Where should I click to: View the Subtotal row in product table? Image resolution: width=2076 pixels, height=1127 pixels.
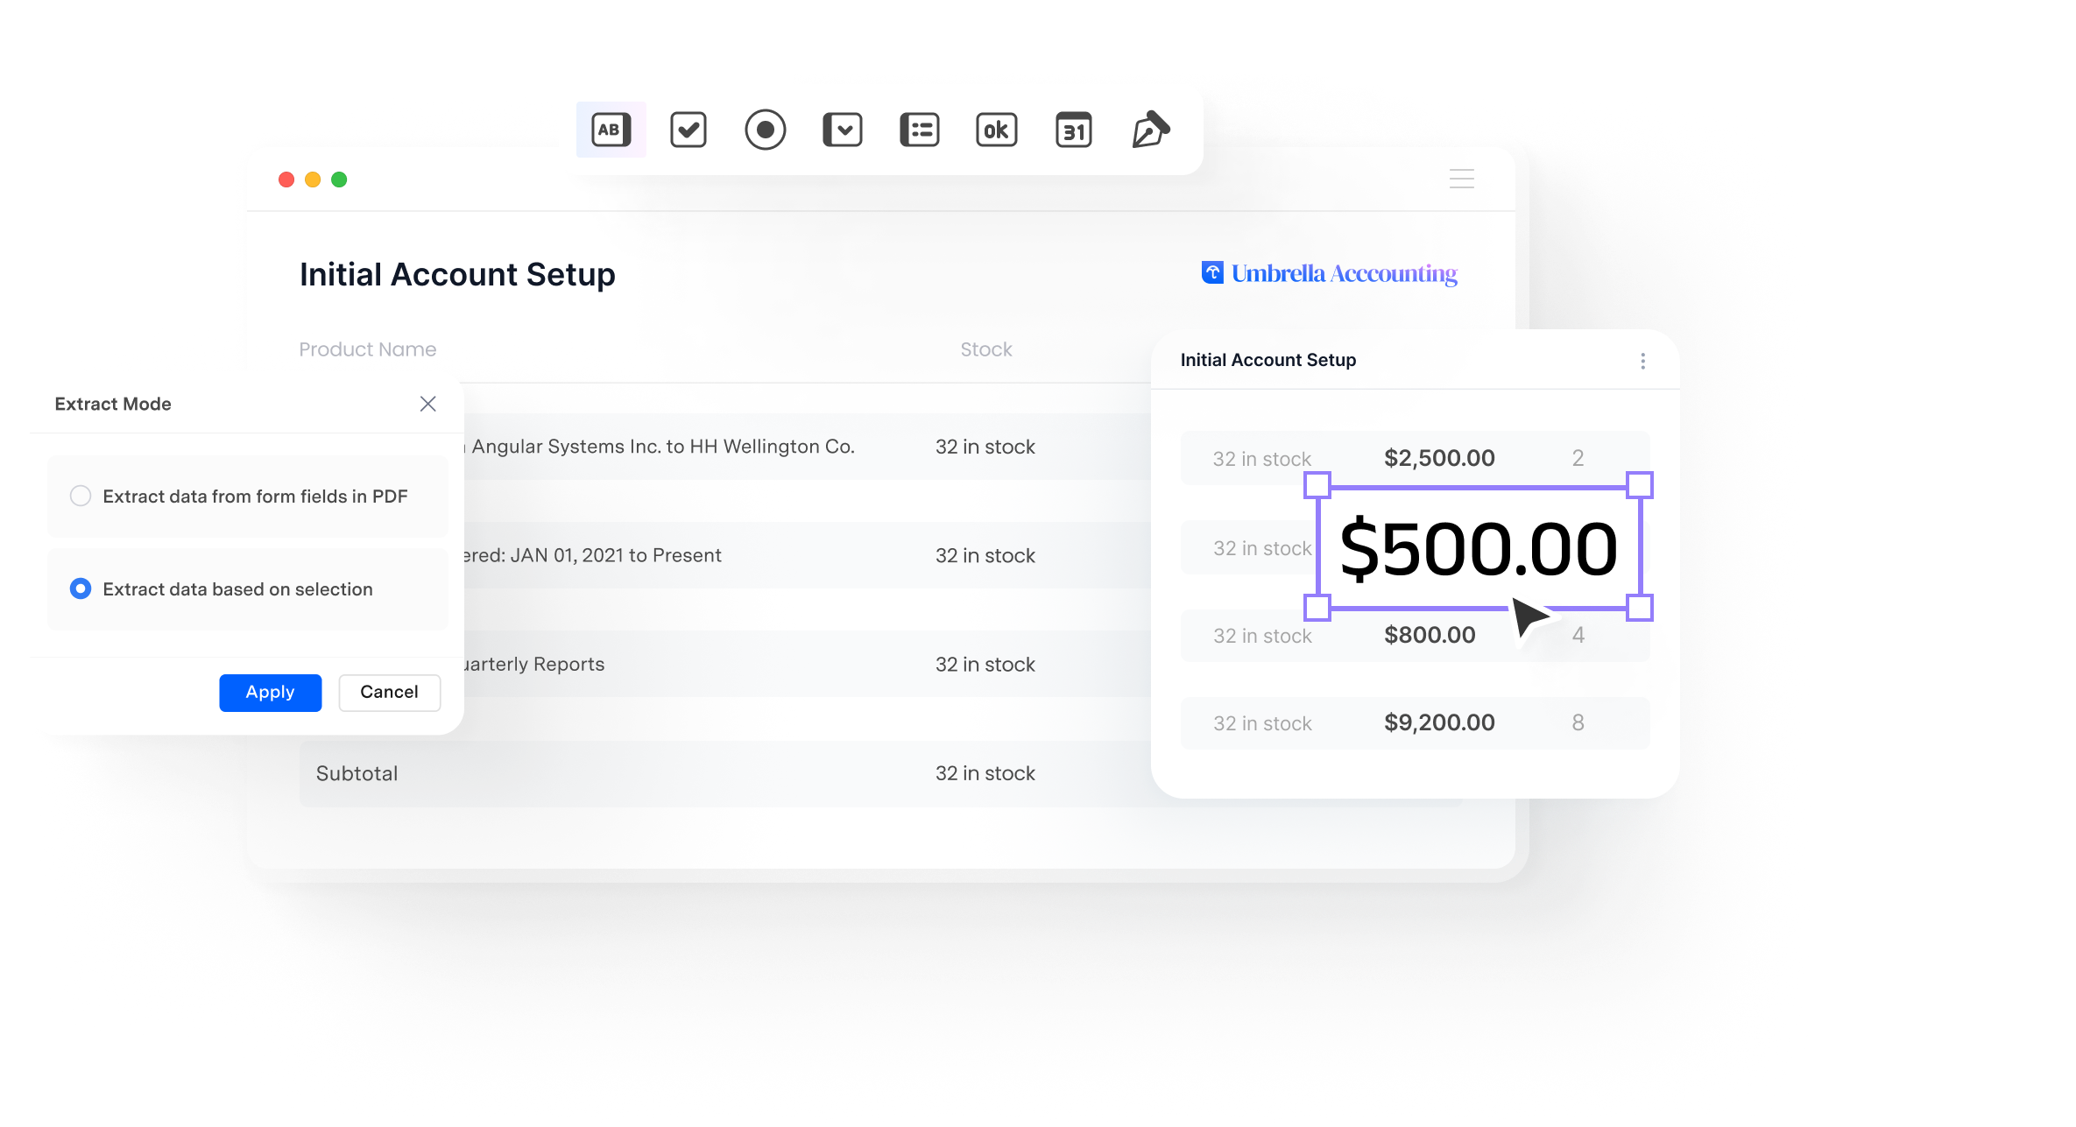[x=673, y=773]
